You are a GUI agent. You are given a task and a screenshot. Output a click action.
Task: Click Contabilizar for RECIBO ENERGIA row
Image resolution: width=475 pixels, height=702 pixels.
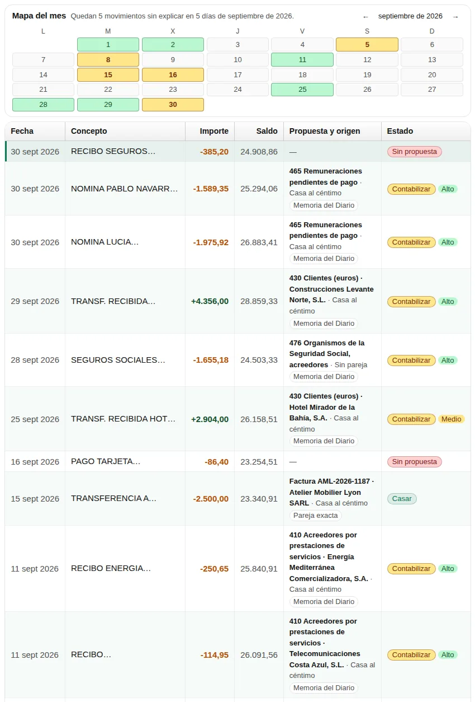pos(411,569)
